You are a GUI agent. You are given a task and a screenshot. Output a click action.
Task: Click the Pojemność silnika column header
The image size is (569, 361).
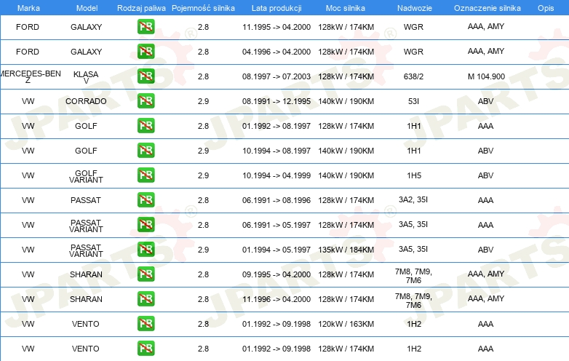pos(203,8)
